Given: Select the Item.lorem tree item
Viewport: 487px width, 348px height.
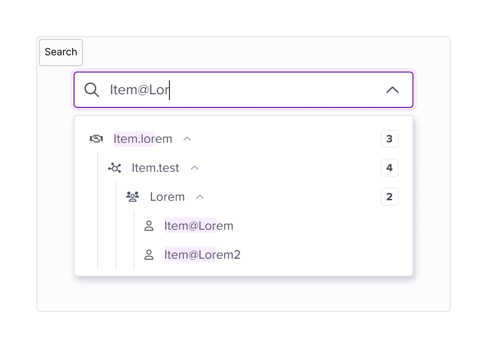Looking at the screenshot, I should [143, 139].
